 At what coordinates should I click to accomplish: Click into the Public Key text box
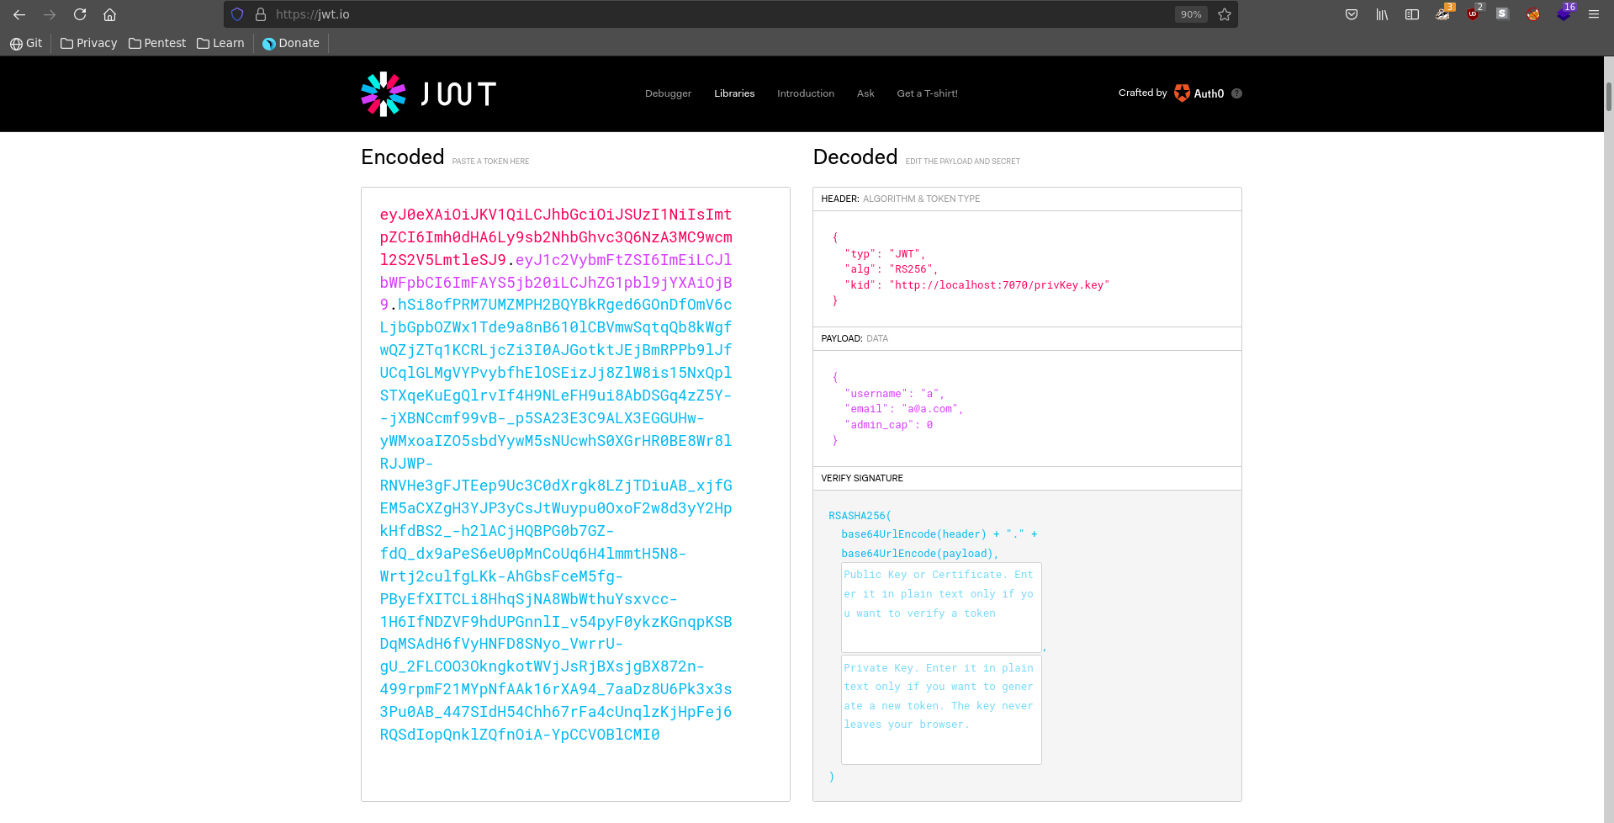tap(941, 607)
